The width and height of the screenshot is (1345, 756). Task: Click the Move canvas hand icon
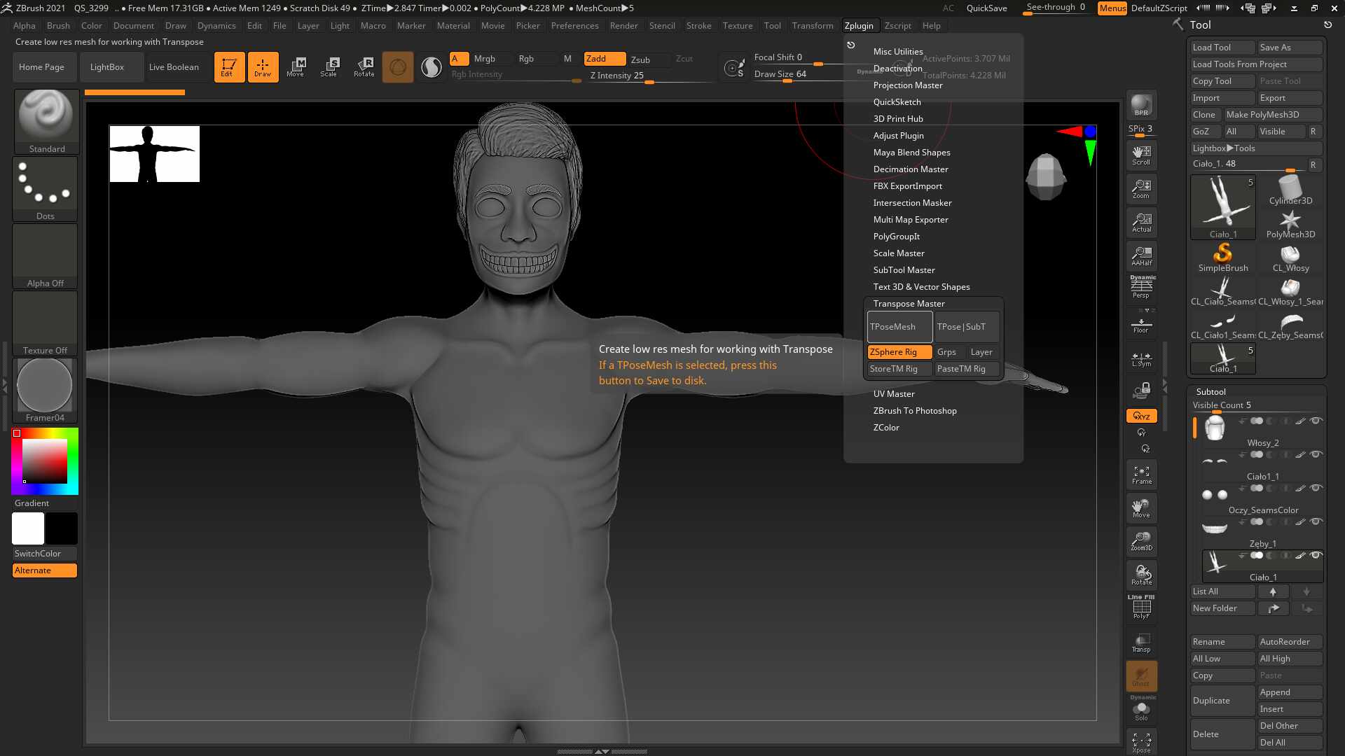(x=1141, y=508)
